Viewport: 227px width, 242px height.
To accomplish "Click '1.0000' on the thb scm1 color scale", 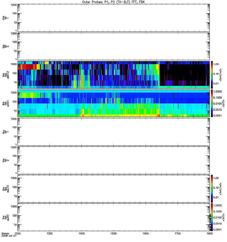I will 217,92.
